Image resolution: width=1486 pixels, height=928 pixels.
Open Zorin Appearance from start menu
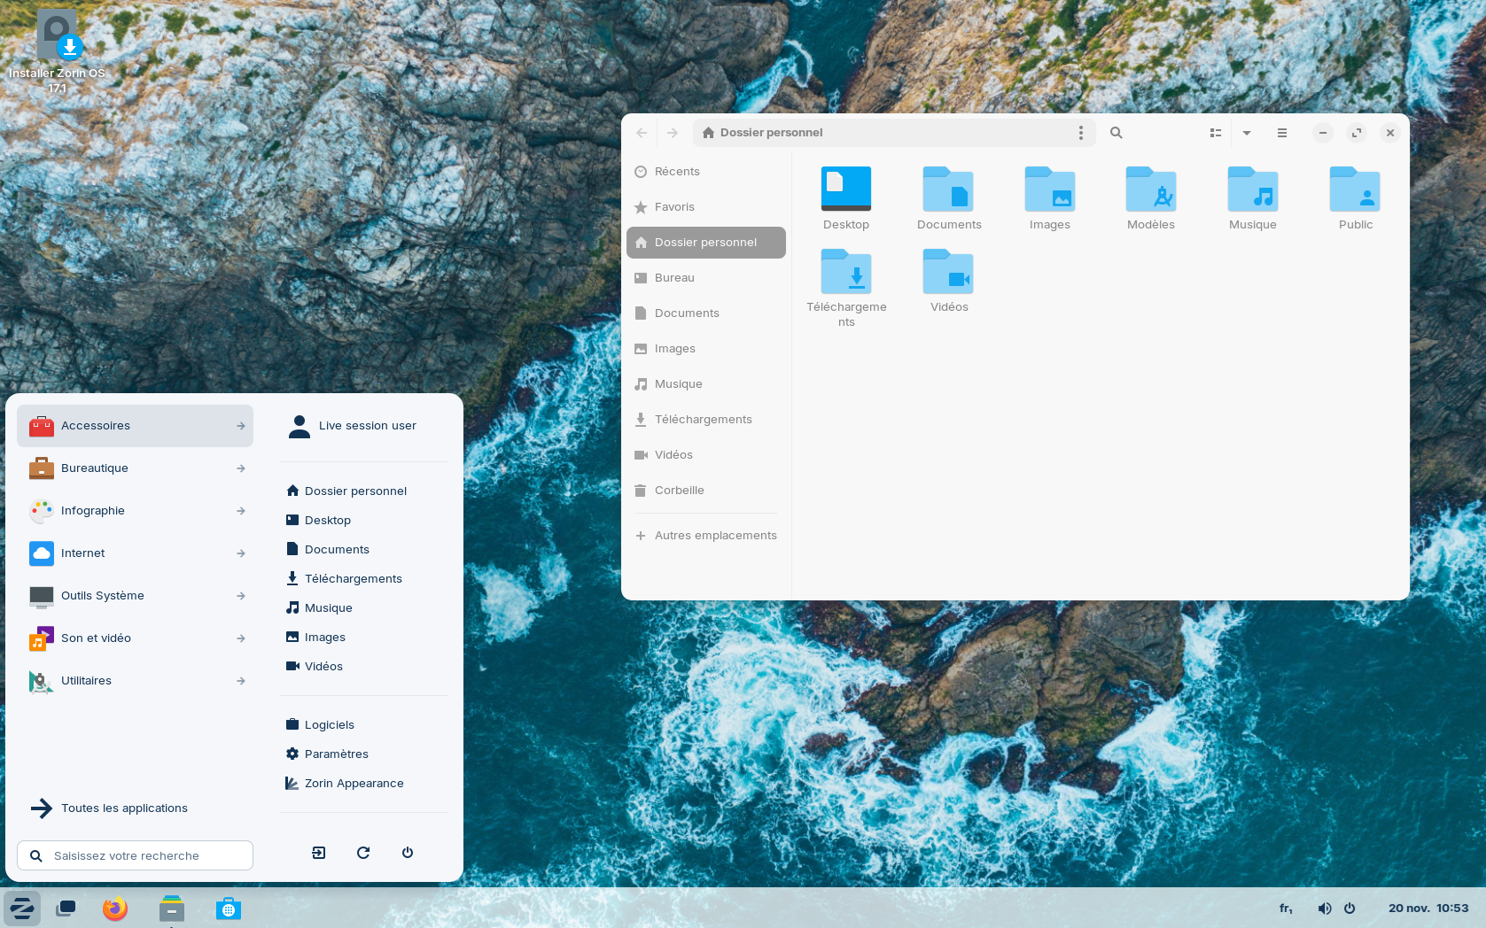point(363,784)
